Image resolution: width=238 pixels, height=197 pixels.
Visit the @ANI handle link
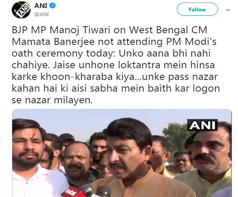(42, 14)
